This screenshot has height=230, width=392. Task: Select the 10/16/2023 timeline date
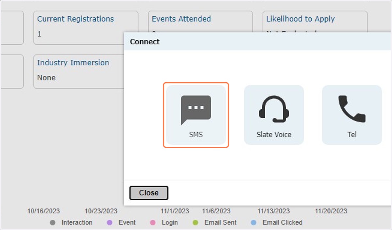click(x=43, y=211)
